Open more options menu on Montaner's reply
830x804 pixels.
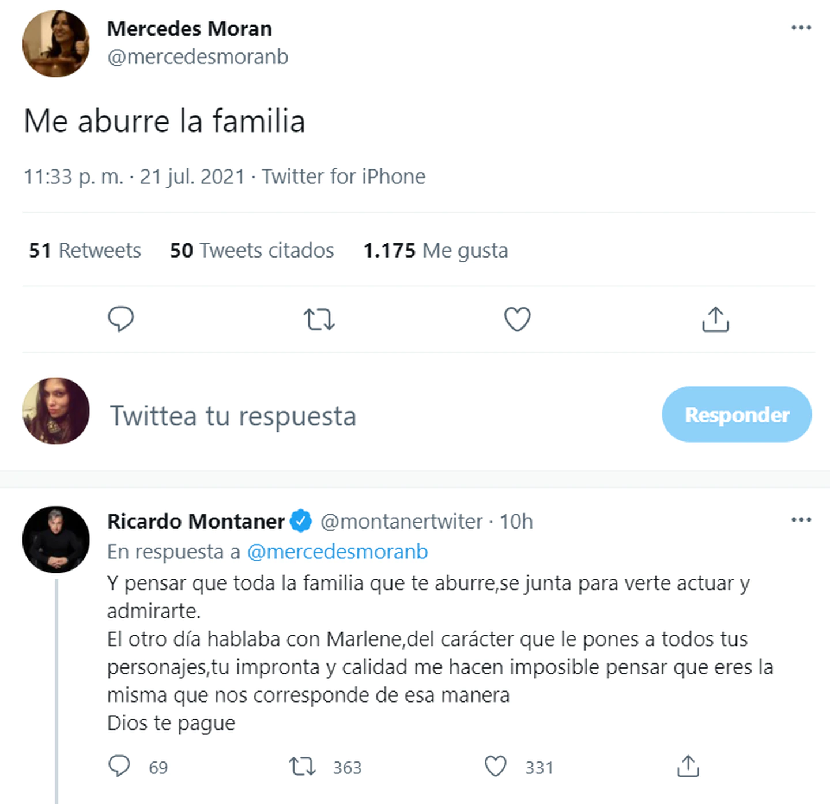point(801,520)
